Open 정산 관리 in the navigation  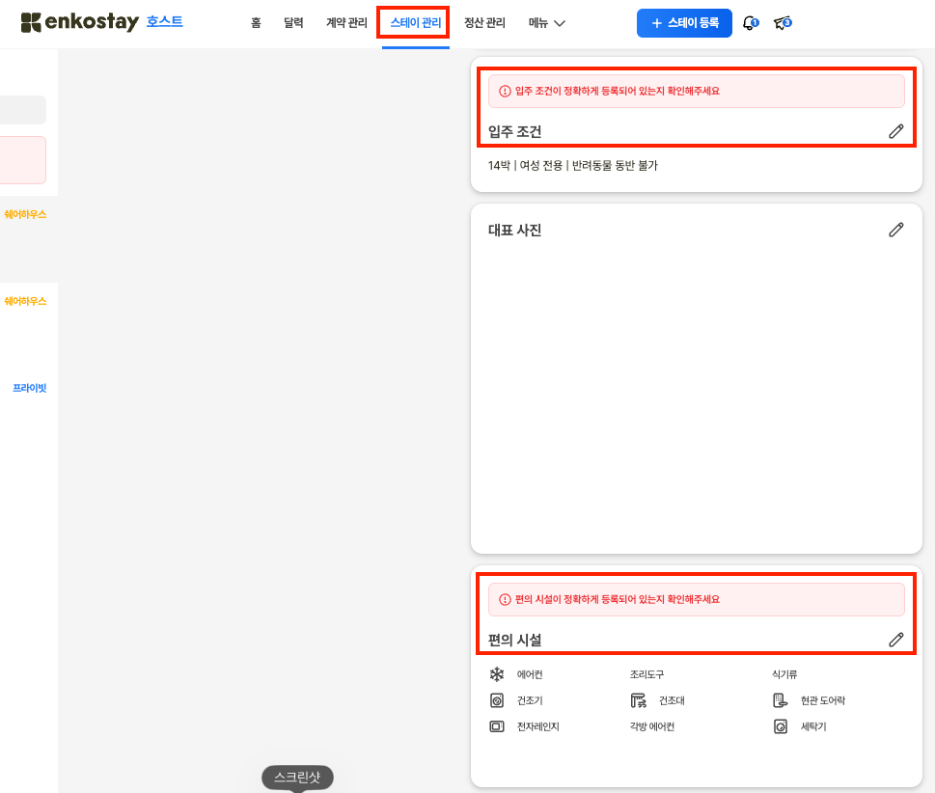[x=484, y=23]
